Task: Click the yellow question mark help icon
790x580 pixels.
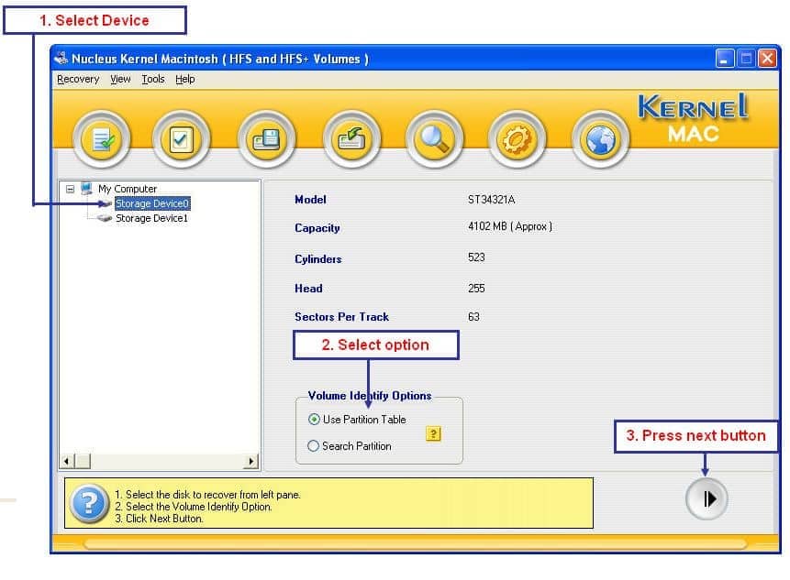Action: [x=433, y=433]
